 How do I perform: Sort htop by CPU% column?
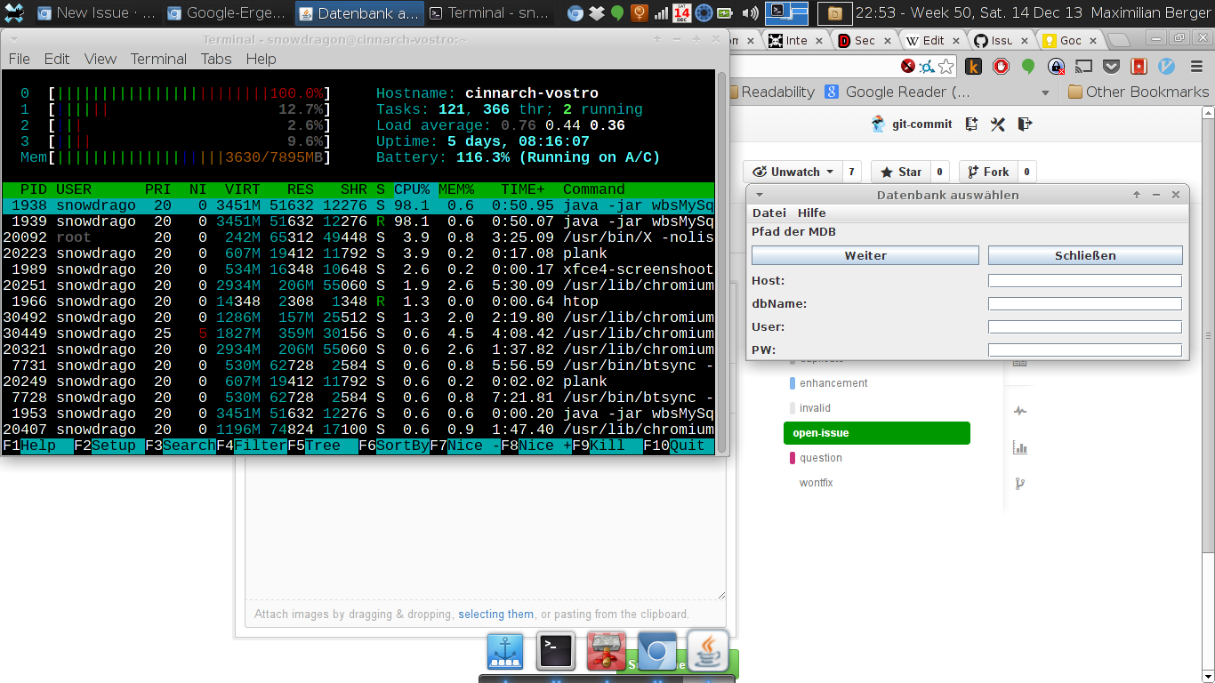point(412,189)
